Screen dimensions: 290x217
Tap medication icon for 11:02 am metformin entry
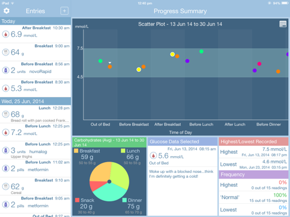click(6, 168)
